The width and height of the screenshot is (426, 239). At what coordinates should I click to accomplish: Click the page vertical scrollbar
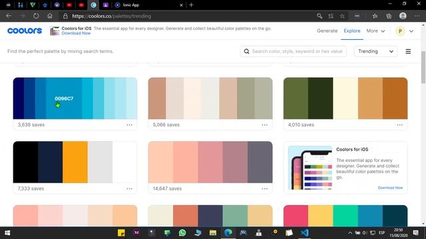point(423,68)
